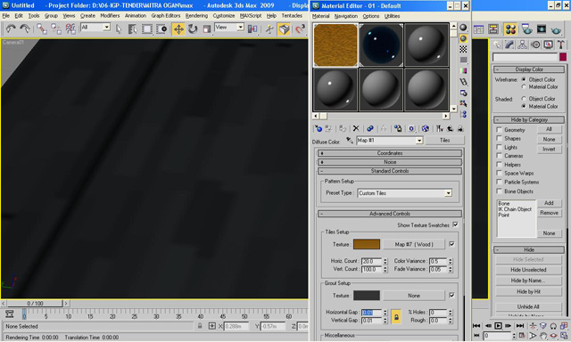Activate the Select and Scale tool

pos(206,28)
